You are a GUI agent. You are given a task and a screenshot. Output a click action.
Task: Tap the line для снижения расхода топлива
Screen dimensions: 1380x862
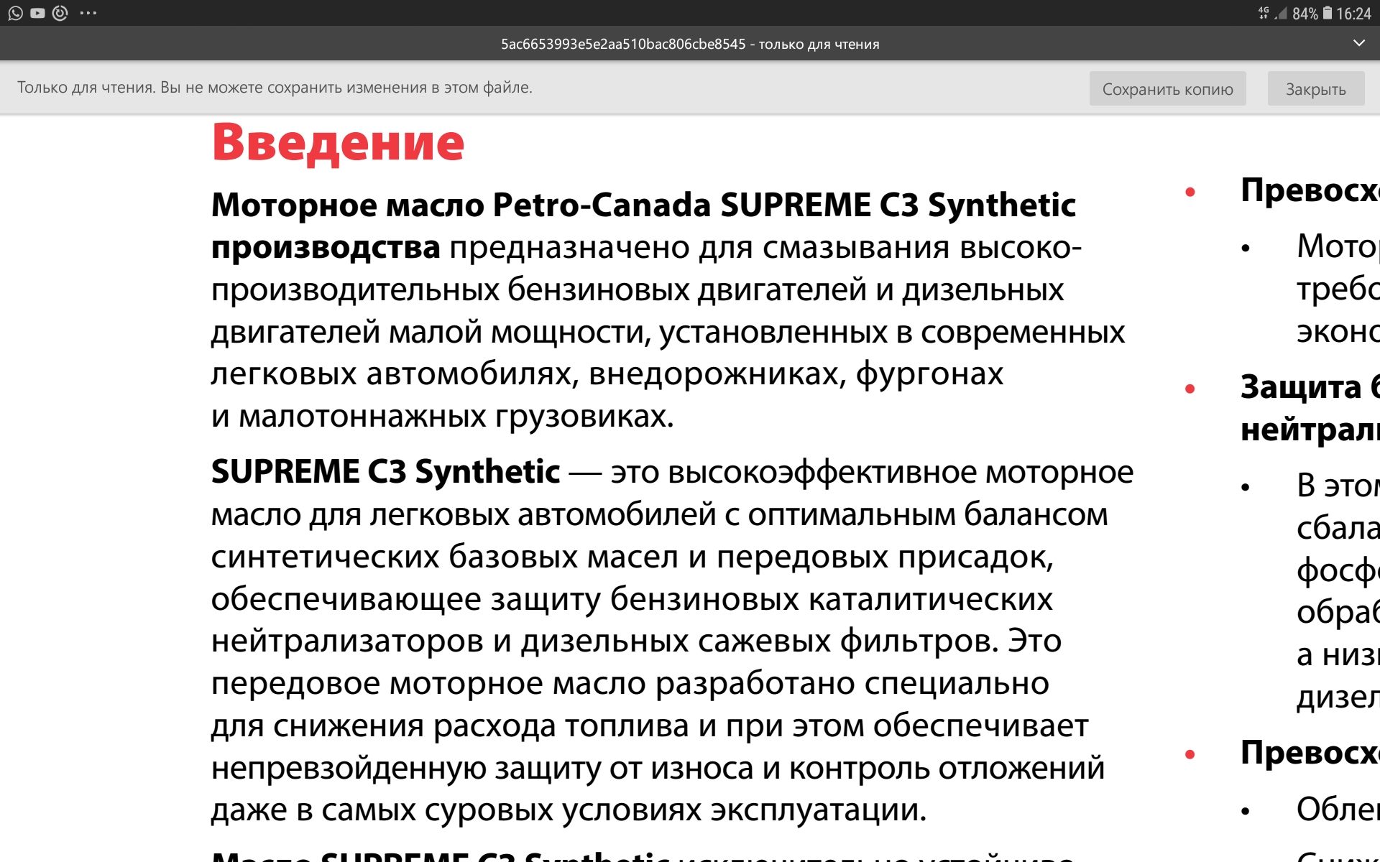650,726
